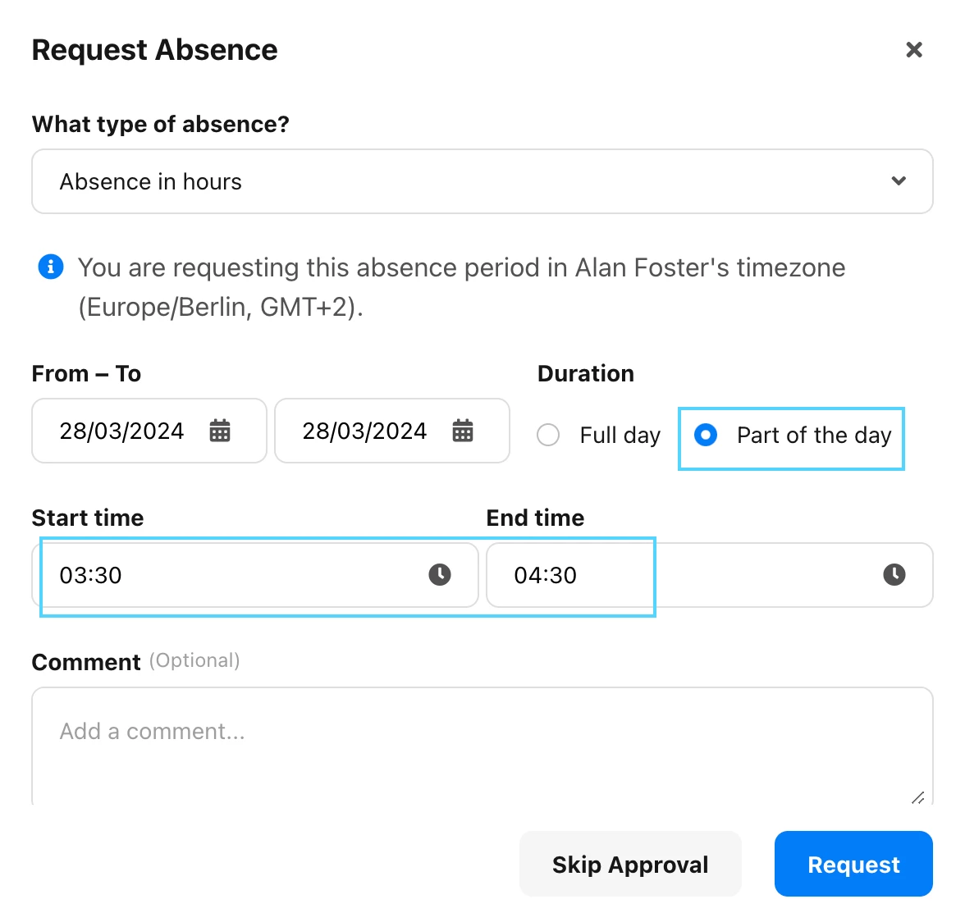Image resolution: width=965 pixels, height=922 pixels.
Task: Click the Start time clock icon
Action: click(x=440, y=574)
